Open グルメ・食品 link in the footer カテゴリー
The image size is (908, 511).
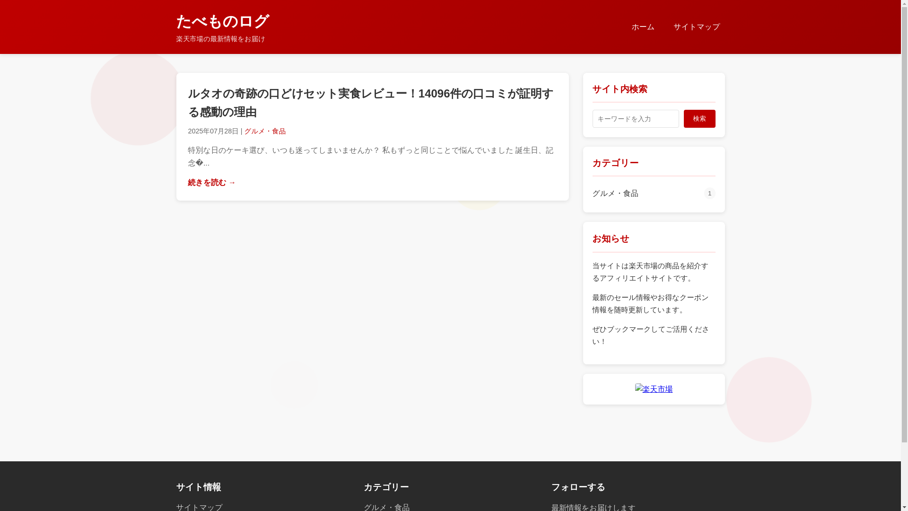click(x=386, y=507)
